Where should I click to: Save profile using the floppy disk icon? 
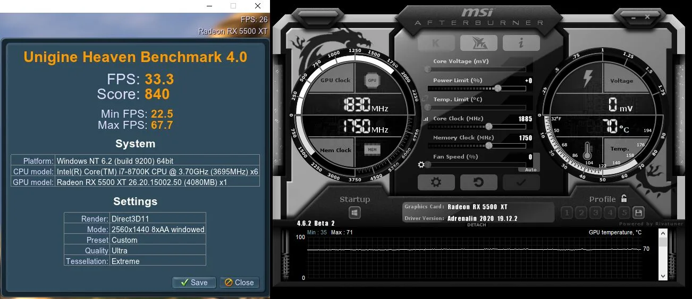(x=638, y=213)
